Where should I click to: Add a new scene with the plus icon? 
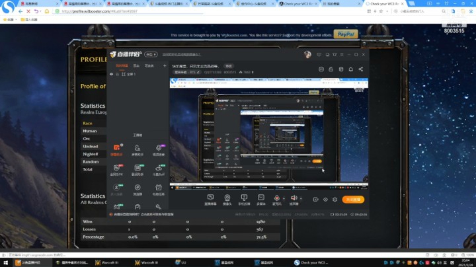[165, 65]
